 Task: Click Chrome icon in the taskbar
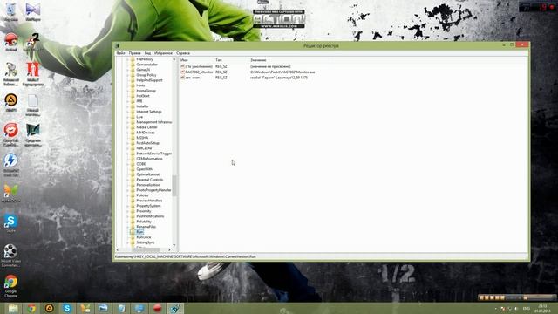tap(31, 308)
